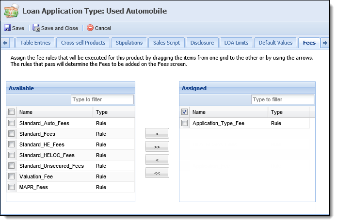Click the Save button label

click(x=18, y=28)
